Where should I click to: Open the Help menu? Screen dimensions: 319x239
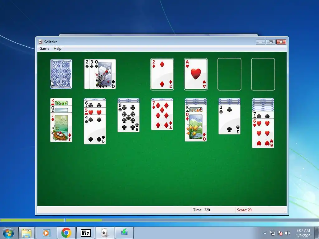tap(57, 48)
